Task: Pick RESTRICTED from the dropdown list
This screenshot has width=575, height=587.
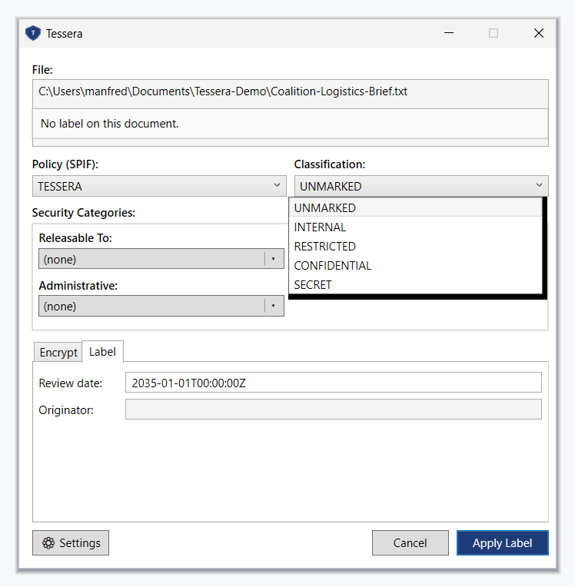Action: point(415,247)
